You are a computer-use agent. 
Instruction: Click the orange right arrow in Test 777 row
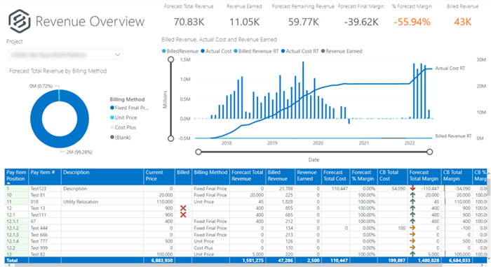pyautogui.click(x=412, y=241)
